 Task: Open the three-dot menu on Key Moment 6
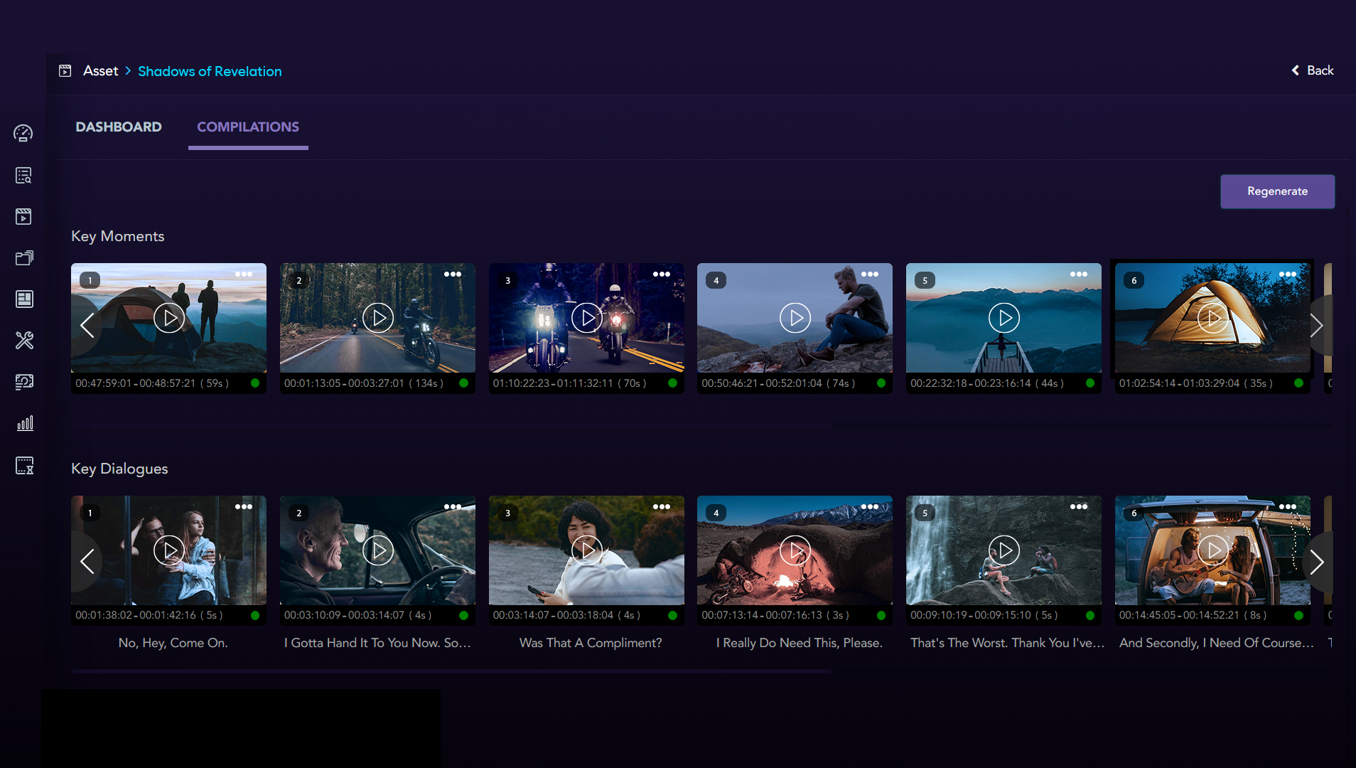coord(1288,274)
